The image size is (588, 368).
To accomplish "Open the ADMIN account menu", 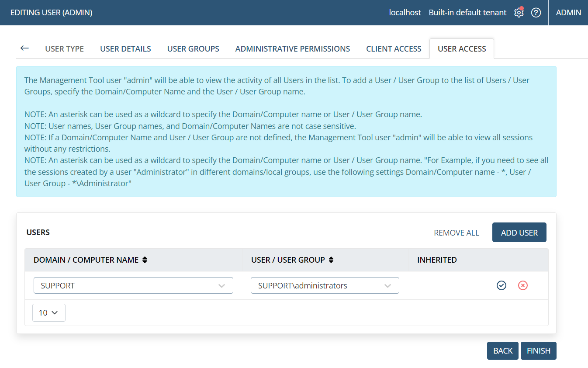I will 568,13.
